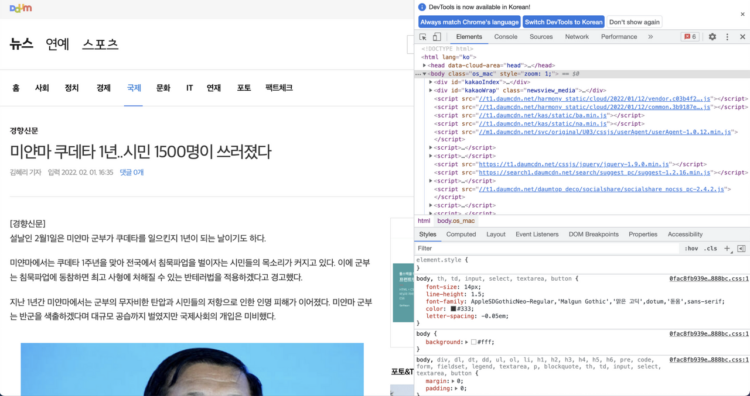This screenshot has height=396, width=750.
Task: Select the body.os_mac breadcrumb item
Action: click(x=456, y=221)
